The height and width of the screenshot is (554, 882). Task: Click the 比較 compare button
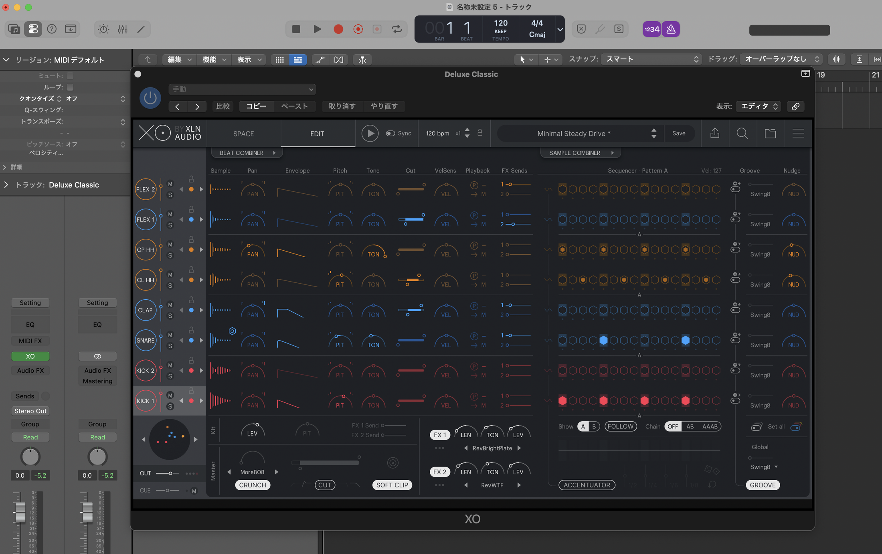[x=223, y=106]
